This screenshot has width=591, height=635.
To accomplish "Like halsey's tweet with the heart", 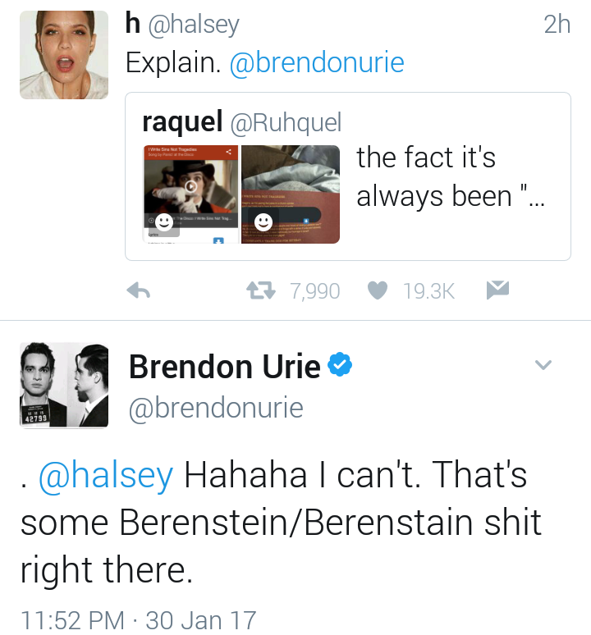I will [x=377, y=290].
